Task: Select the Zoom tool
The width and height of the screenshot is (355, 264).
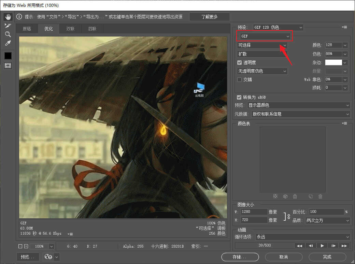Action: click(8, 34)
